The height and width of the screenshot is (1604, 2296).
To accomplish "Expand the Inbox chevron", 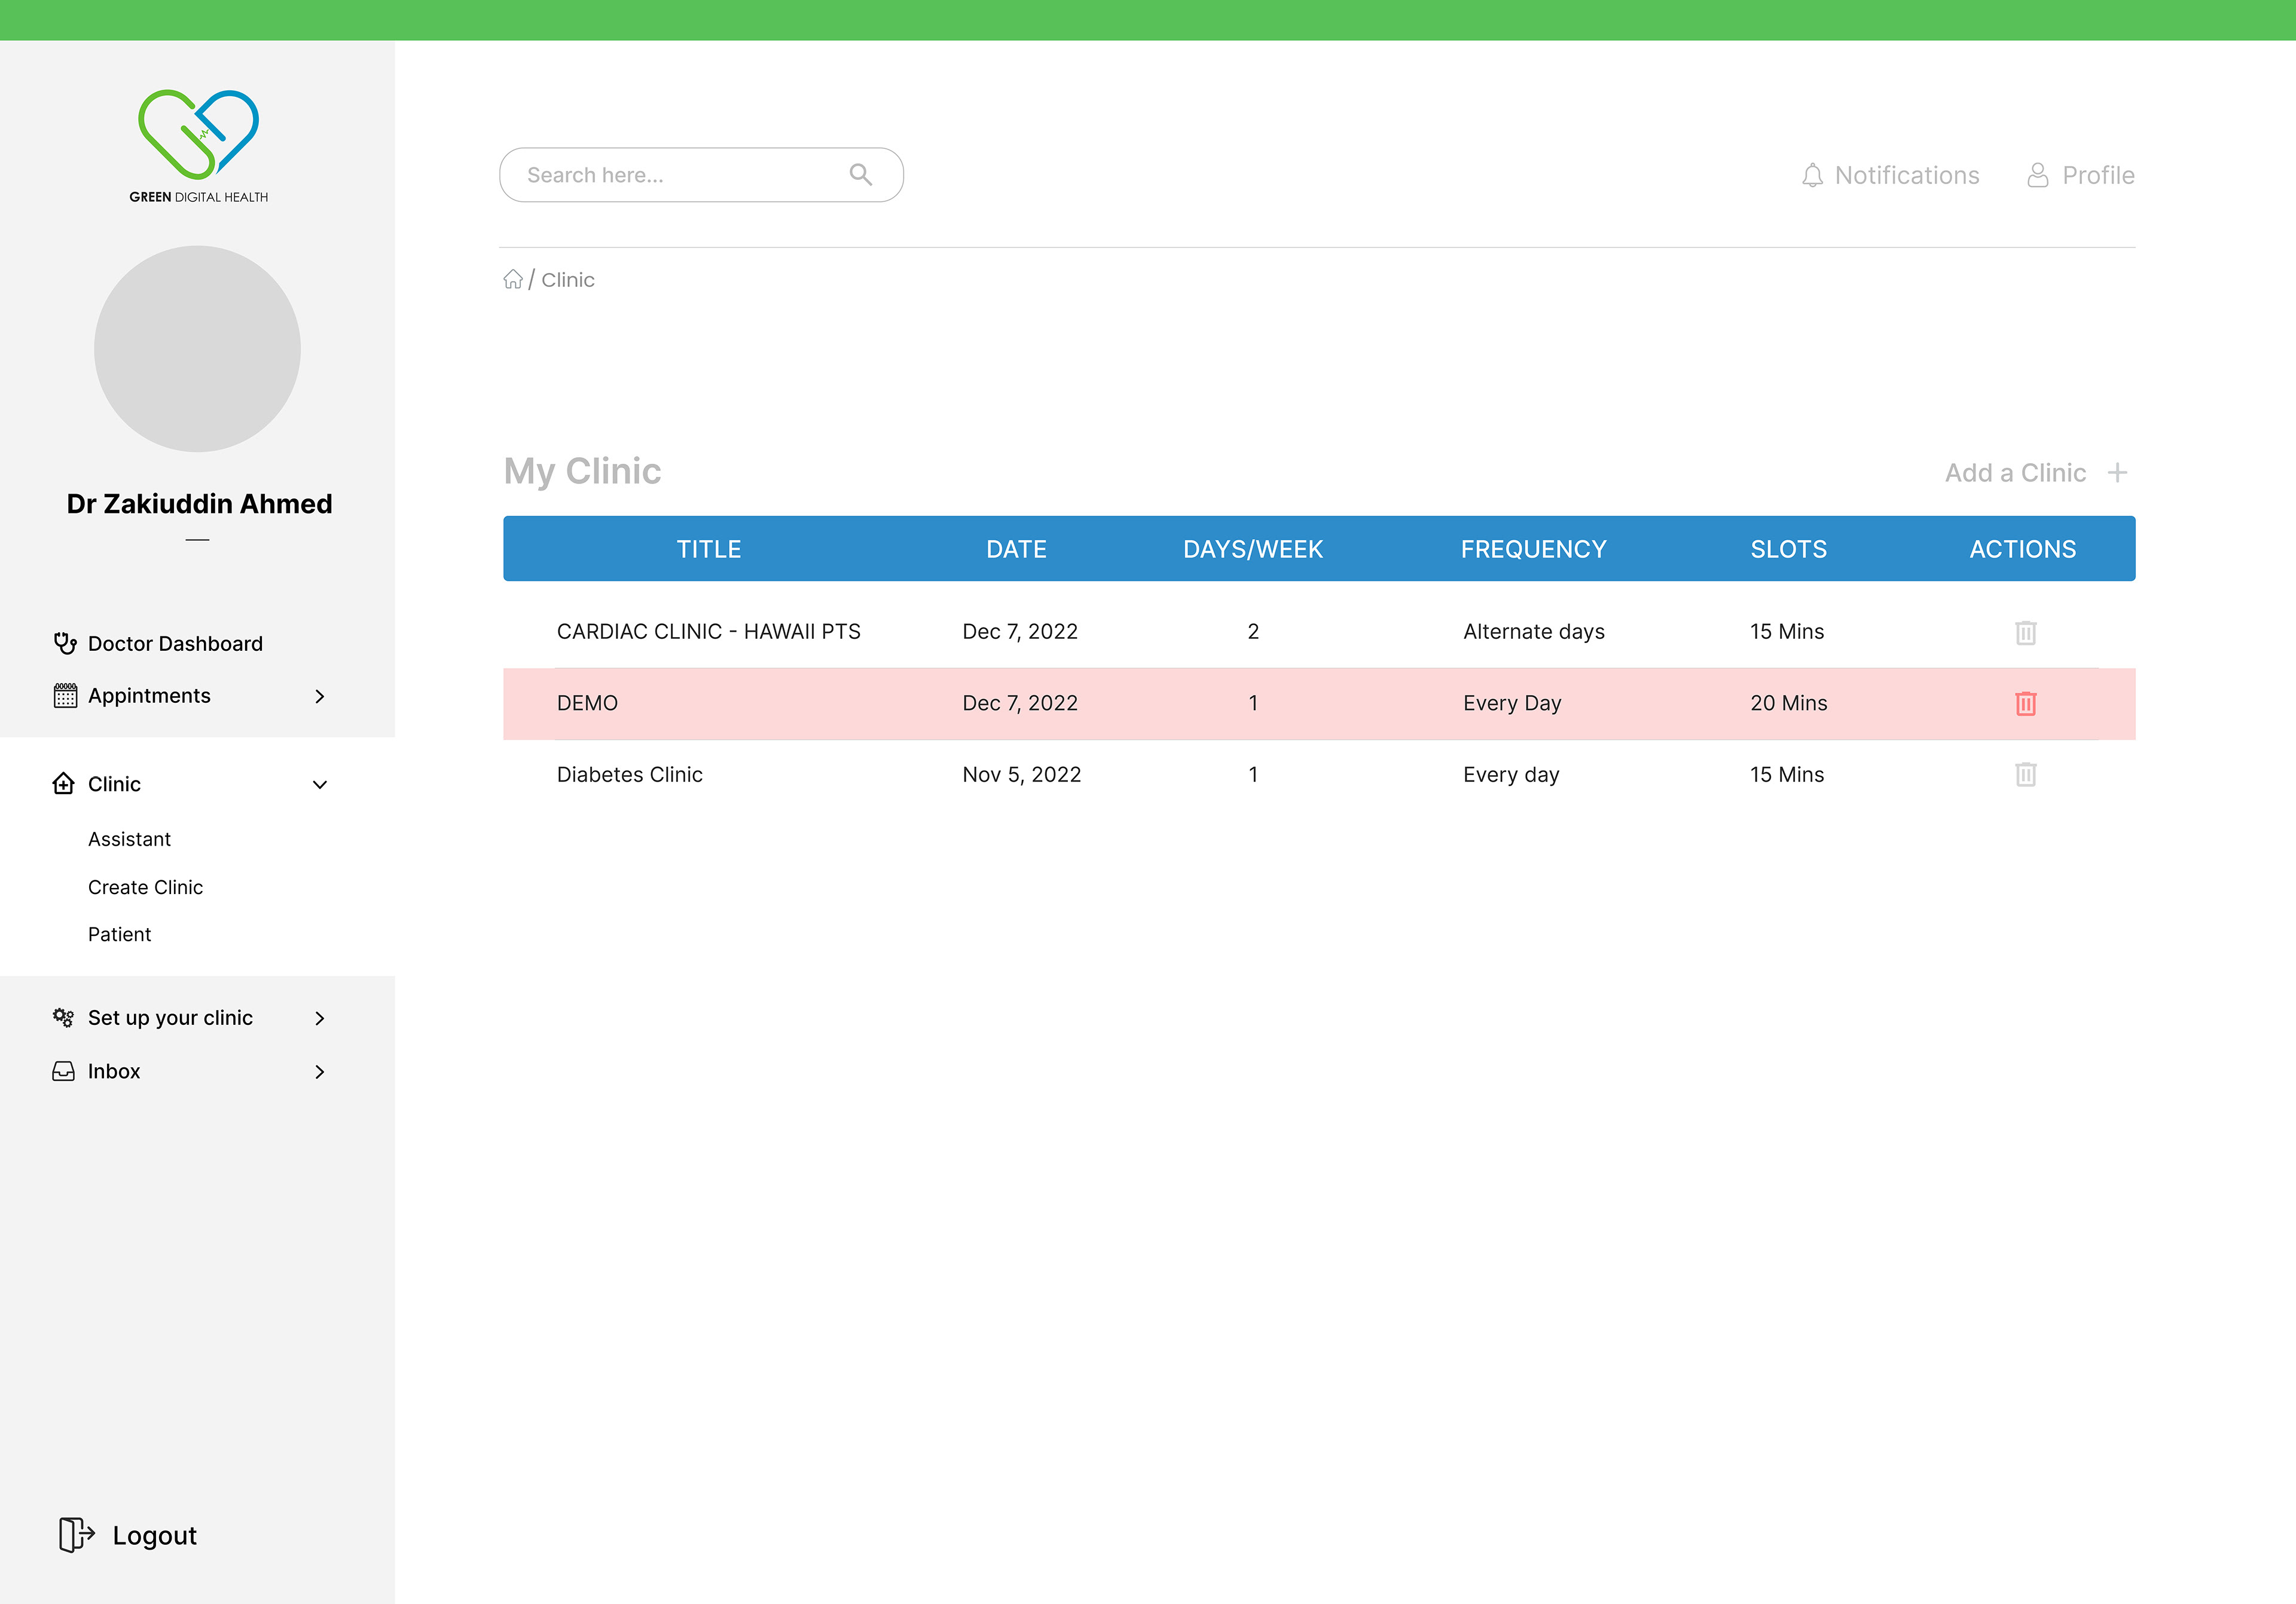I will [x=320, y=1072].
